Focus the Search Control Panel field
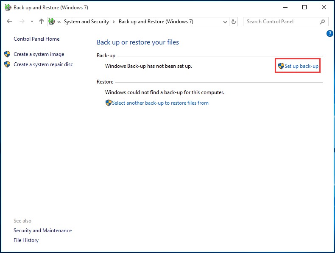 (285, 22)
